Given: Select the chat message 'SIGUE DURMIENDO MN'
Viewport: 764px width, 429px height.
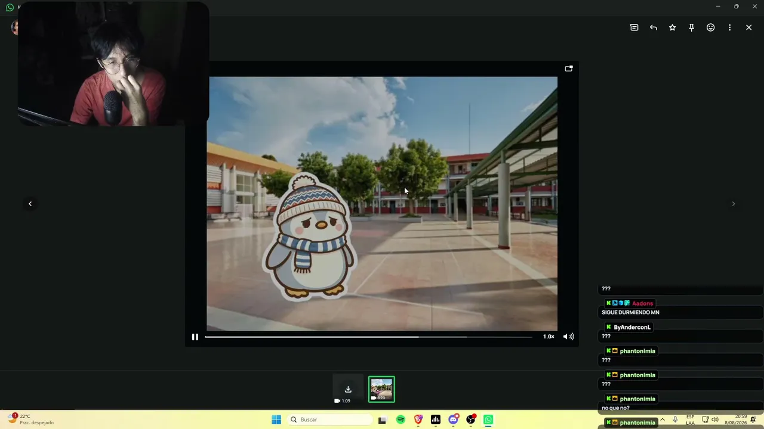Looking at the screenshot, I should [630, 312].
